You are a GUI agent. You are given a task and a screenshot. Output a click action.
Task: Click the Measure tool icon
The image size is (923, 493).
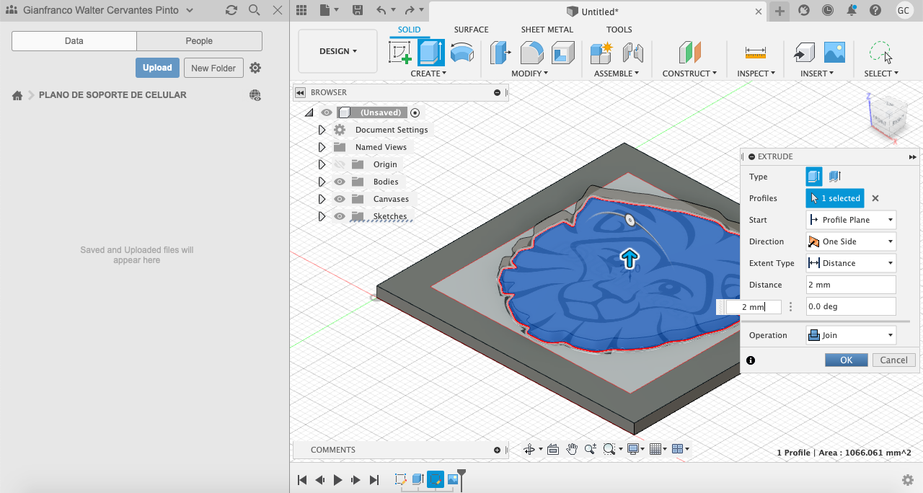point(756,53)
